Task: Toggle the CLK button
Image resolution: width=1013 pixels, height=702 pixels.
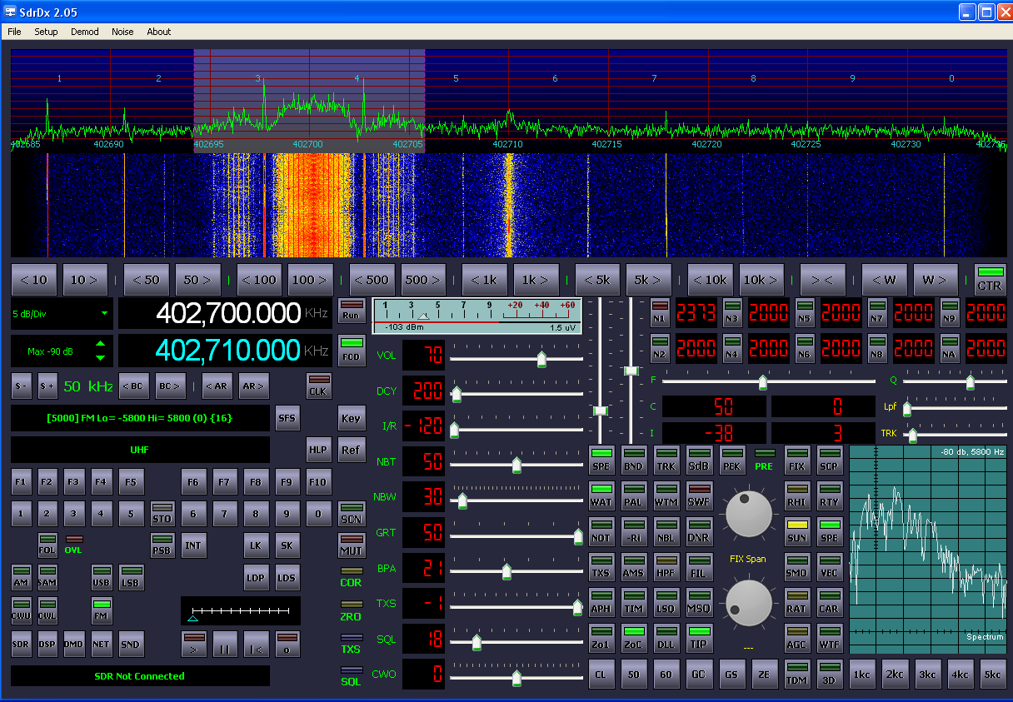Action: pyautogui.click(x=318, y=386)
